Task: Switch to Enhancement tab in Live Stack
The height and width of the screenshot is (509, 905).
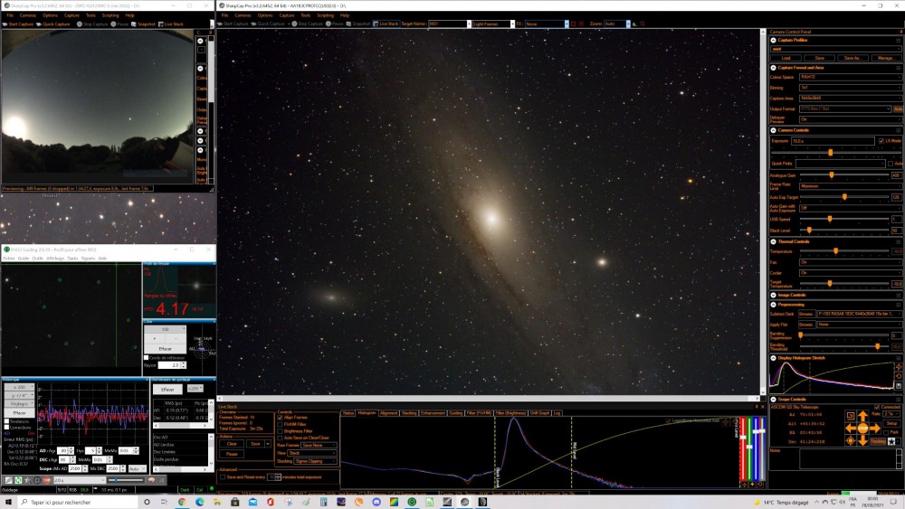Action: pyautogui.click(x=433, y=413)
